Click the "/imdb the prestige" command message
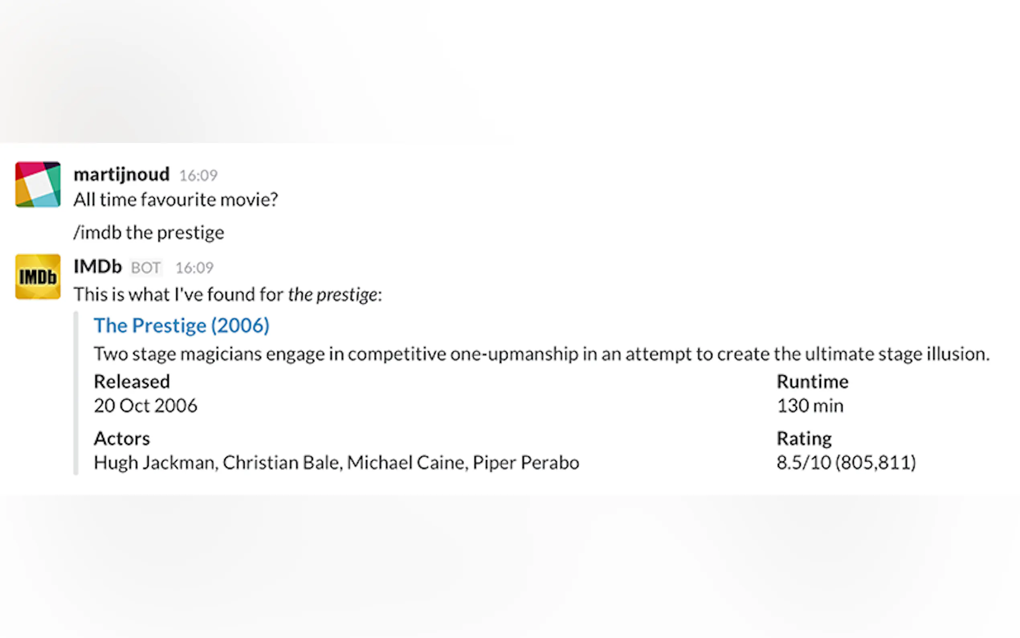1020x638 pixels. pyautogui.click(x=149, y=233)
